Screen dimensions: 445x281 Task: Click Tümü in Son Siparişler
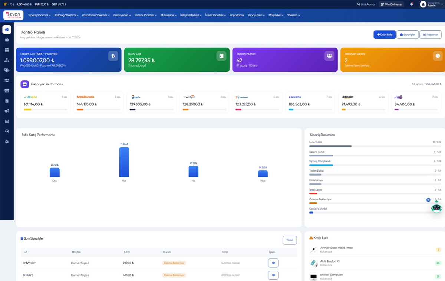[290, 240]
